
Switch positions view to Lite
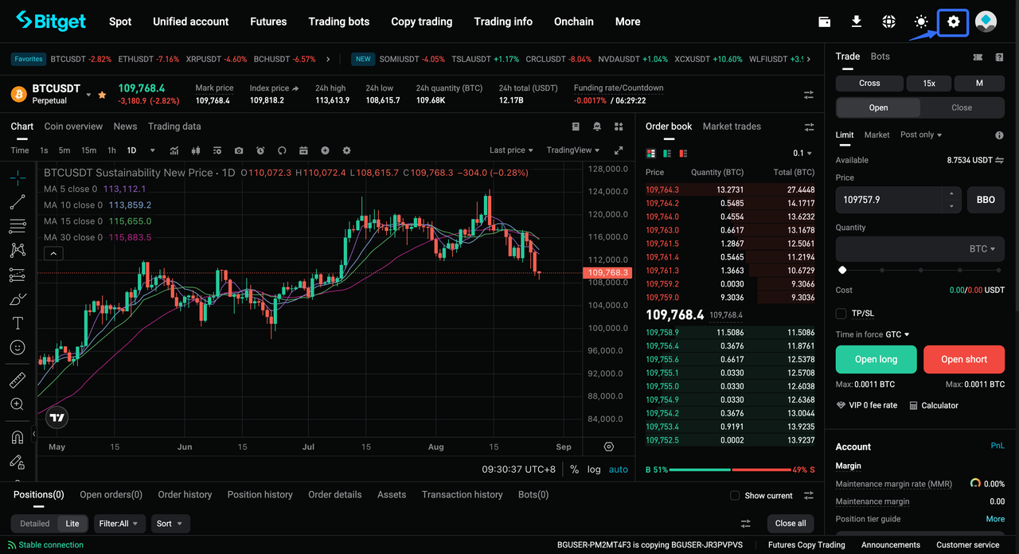[x=72, y=524]
